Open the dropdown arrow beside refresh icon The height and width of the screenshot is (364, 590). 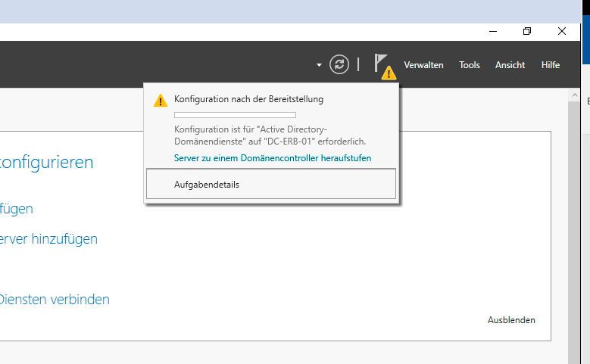(x=319, y=65)
